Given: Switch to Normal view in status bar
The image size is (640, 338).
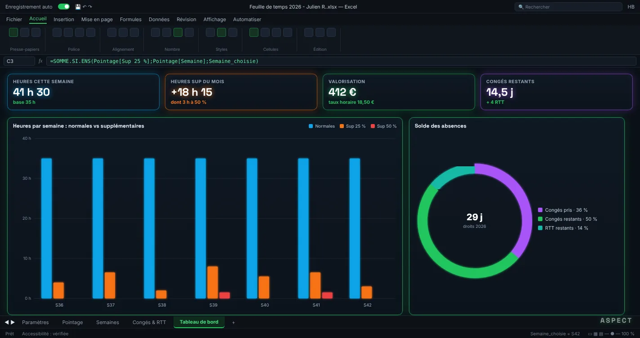Looking at the screenshot, I should point(590,334).
